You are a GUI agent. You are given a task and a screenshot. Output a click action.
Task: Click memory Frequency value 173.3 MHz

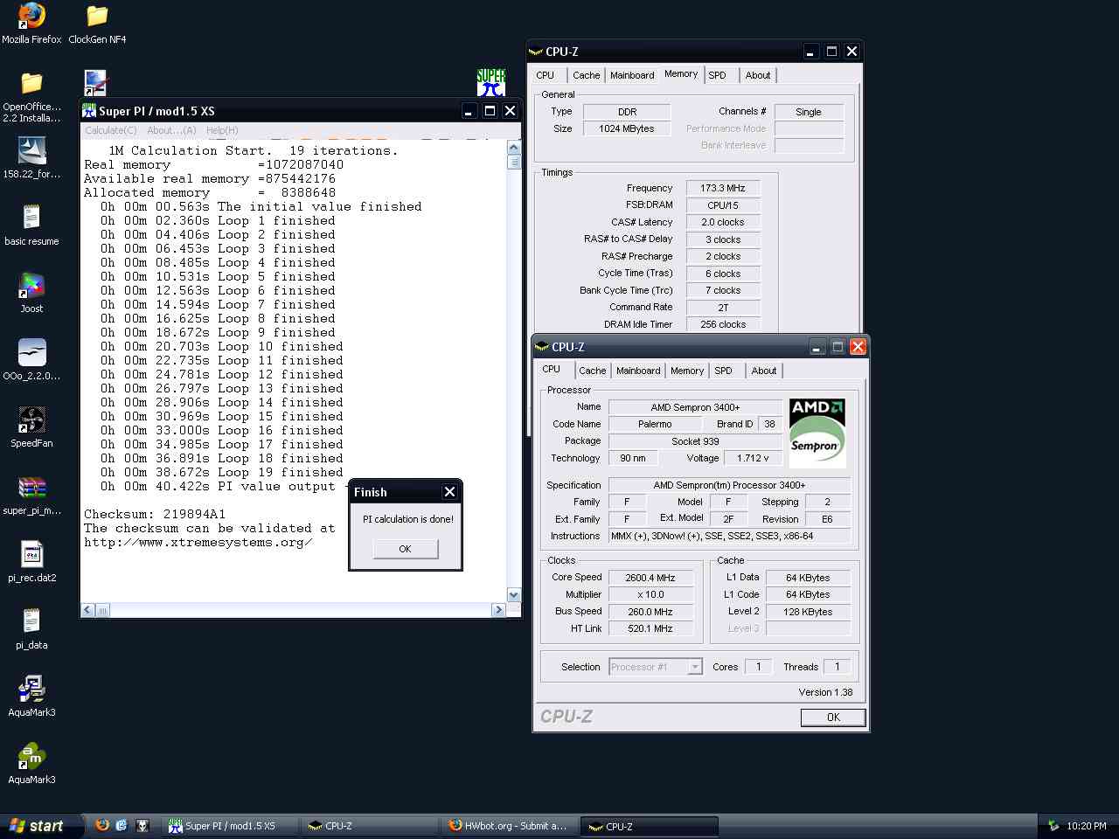pos(723,188)
